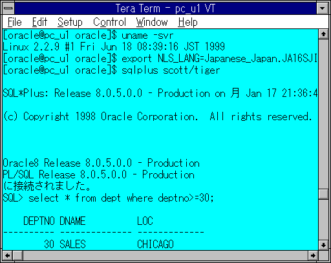This screenshot has width=331, height=263.
Task: Open the Window menu
Action: point(152,22)
